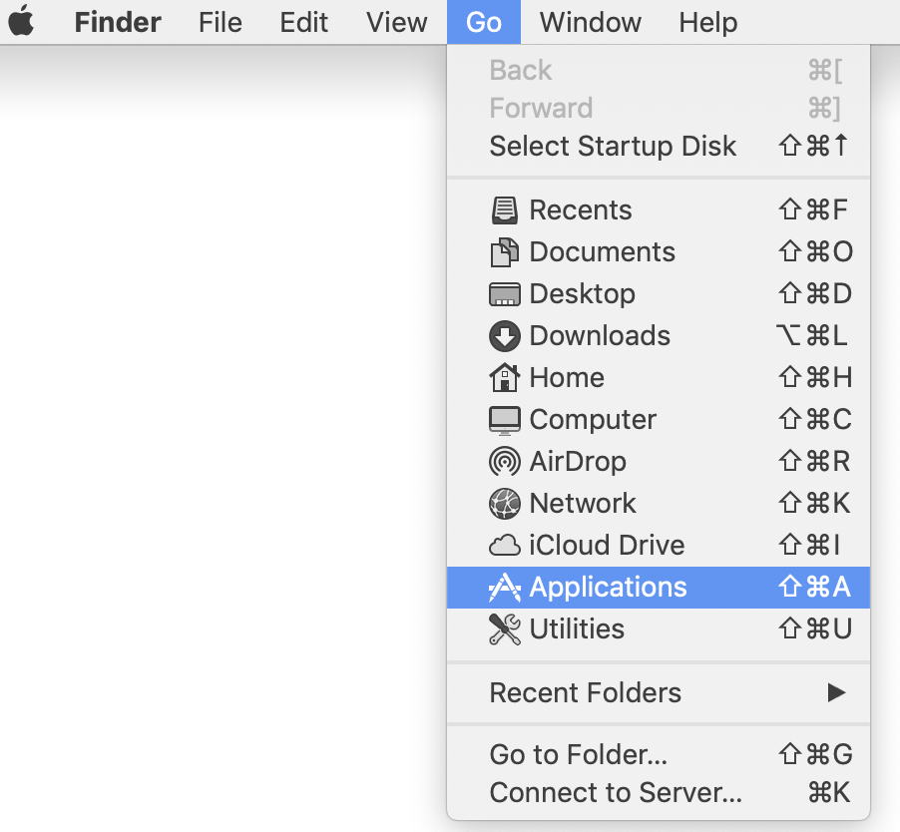This screenshot has height=832, width=900.
Task: Open the File menu
Action: tap(221, 22)
